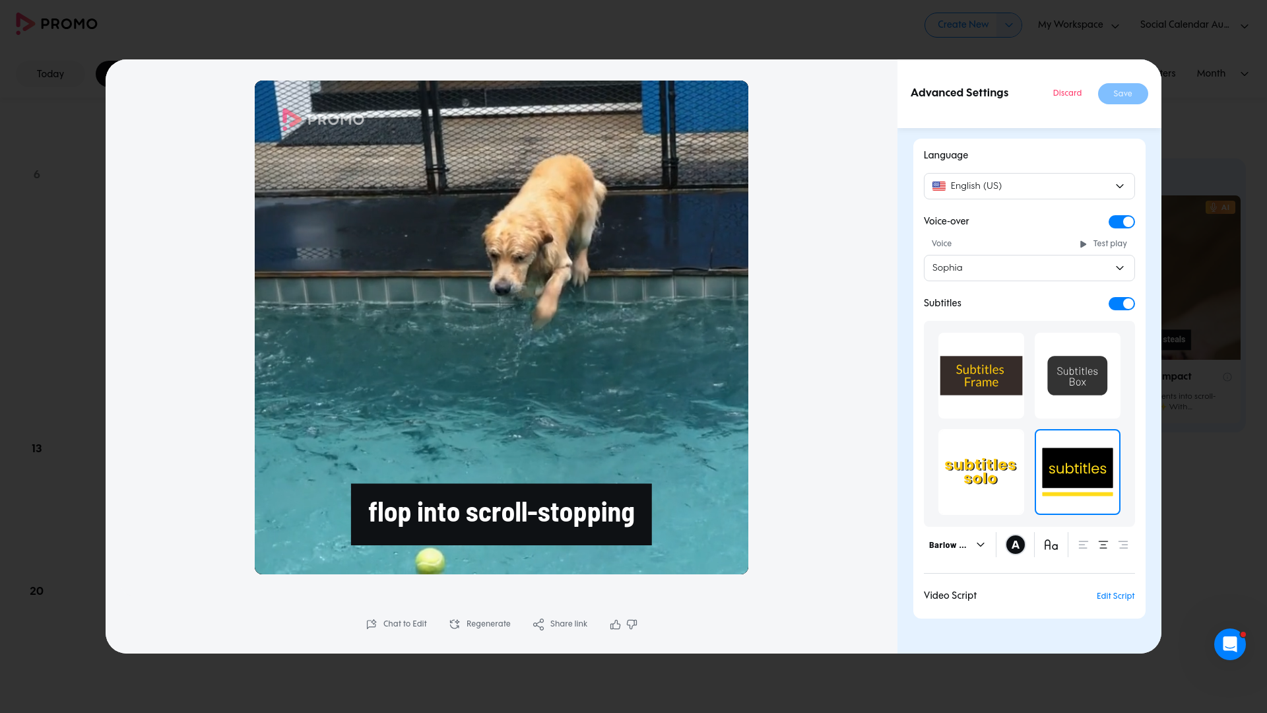
Task: Align subtitles right
Action: [x=1123, y=545]
